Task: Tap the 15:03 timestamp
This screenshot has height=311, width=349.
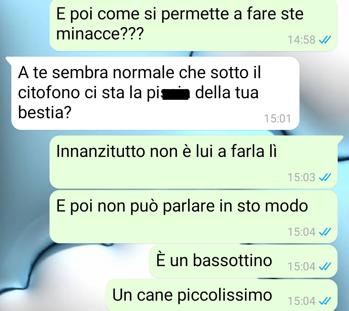Action: (x=301, y=177)
